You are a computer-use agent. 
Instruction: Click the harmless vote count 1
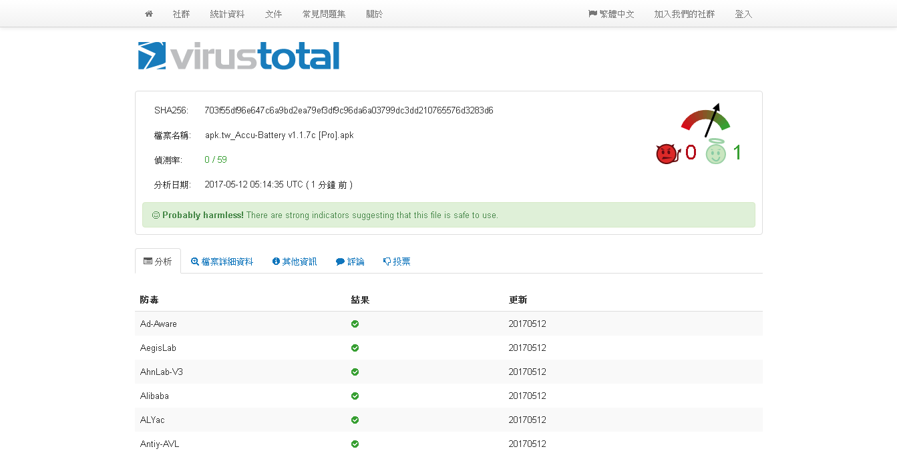pyautogui.click(x=737, y=153)
